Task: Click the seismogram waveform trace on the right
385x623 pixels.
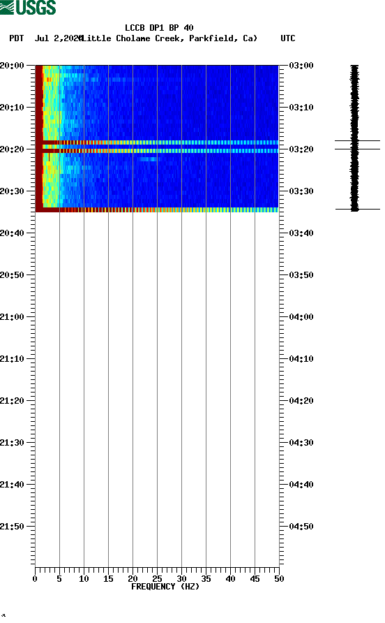Action: pos(355,138)
